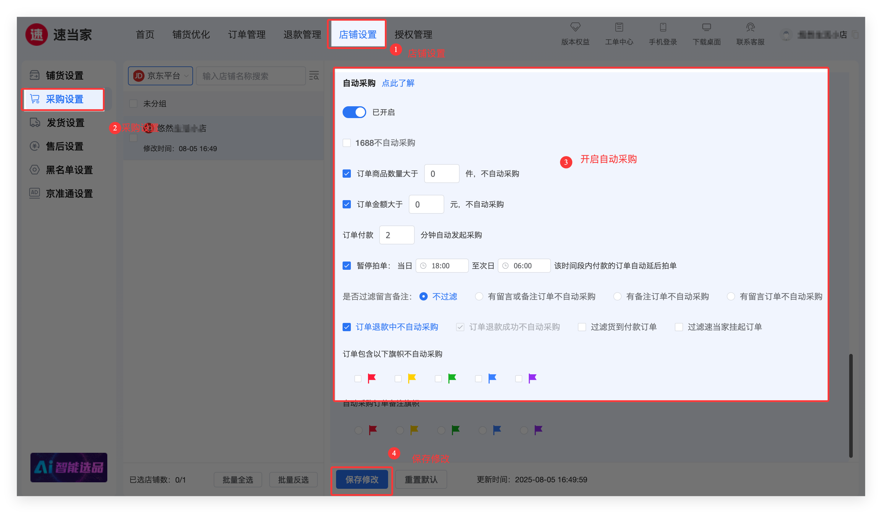
Task: Expand the 京东平台 platform dropdown
Action: coord(160,76)
